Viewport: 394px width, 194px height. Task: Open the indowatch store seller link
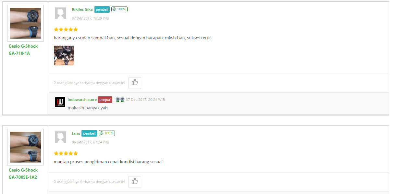(82, 100)
